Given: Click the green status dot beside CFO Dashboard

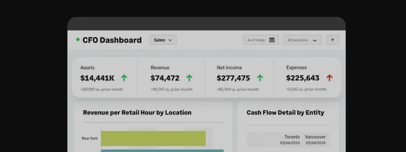Looking at the screenshot, I should tap(78, 40).
